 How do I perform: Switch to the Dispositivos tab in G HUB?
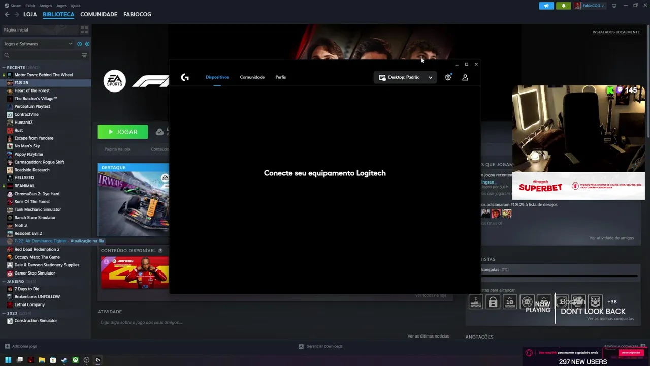click(217, 77)
